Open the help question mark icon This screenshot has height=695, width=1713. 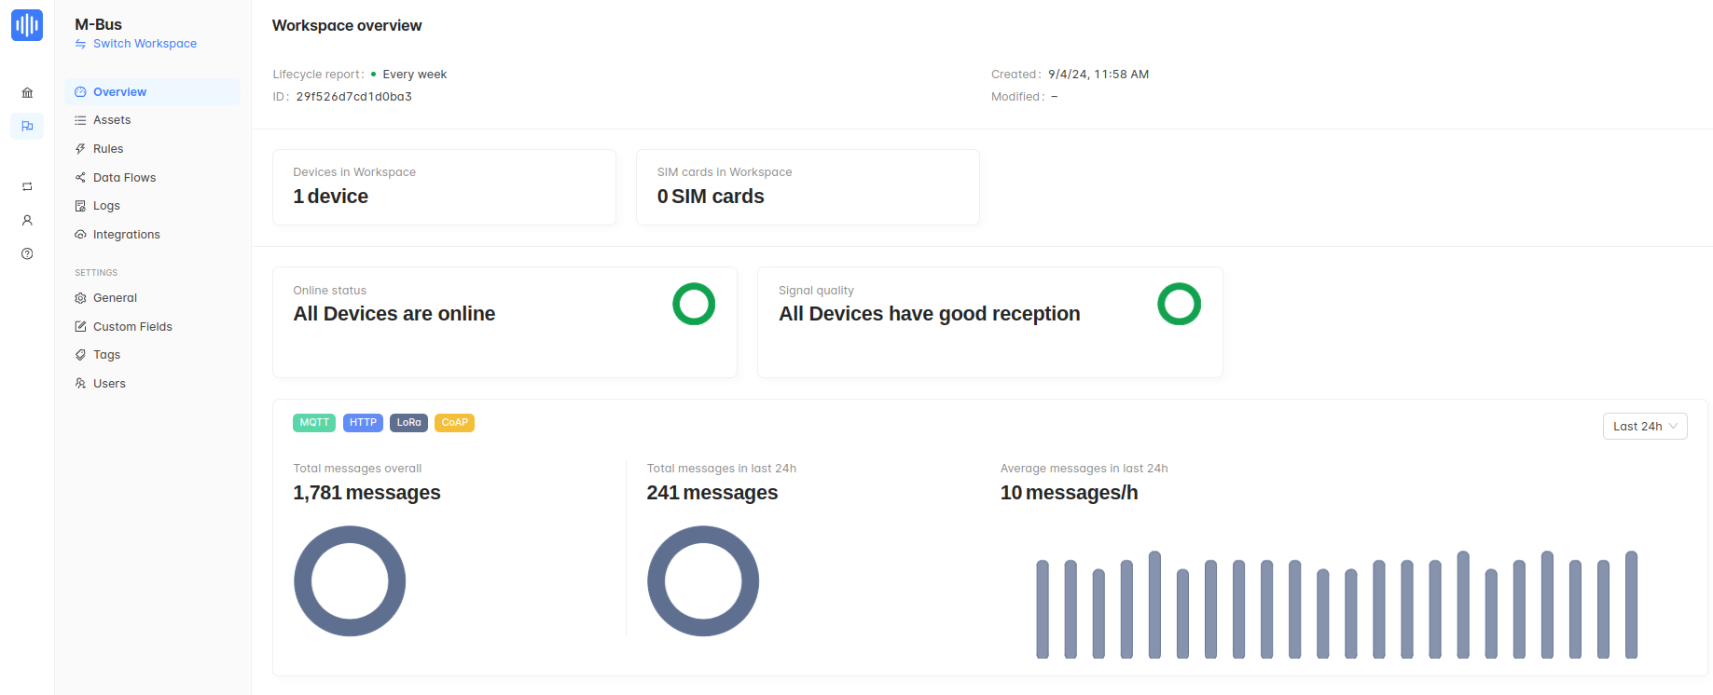coord(27,253)
